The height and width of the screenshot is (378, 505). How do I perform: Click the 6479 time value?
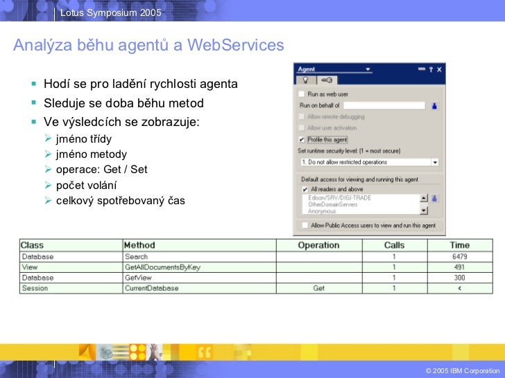(460, 256)
